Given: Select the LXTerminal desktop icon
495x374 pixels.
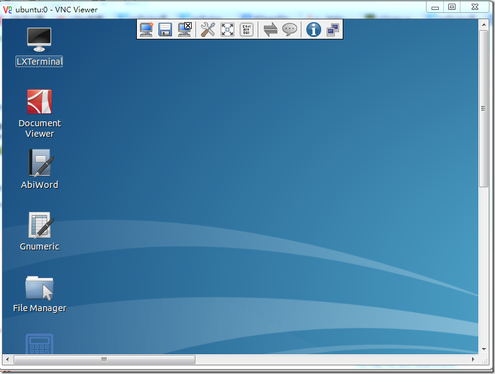Looking at the screenshot, I should tap(39, 40).
